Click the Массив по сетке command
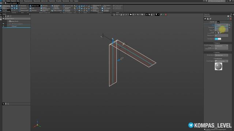Screen dimensions: 234x131 [x=68, y=6]
